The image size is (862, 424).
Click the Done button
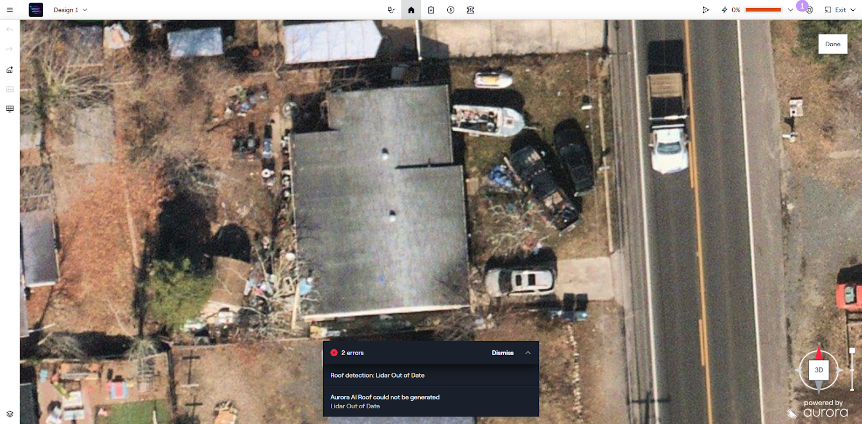833,44
